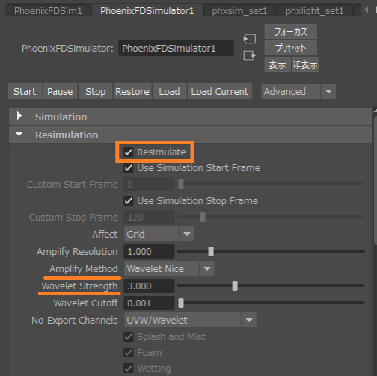Click the Load button

(170, 91)
